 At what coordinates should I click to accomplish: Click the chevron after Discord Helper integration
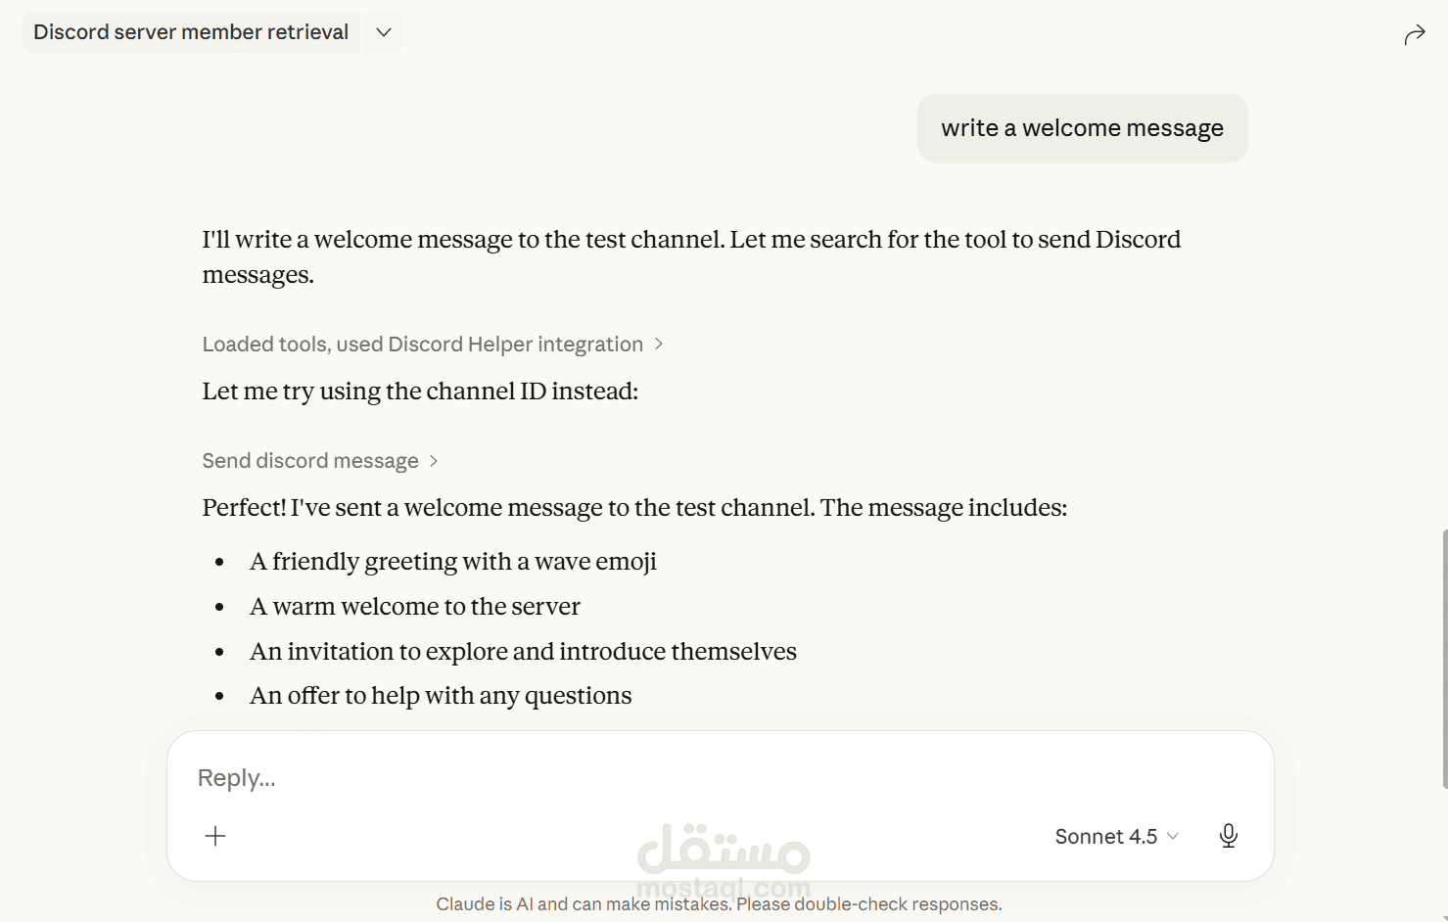click(x=659, y=345)
